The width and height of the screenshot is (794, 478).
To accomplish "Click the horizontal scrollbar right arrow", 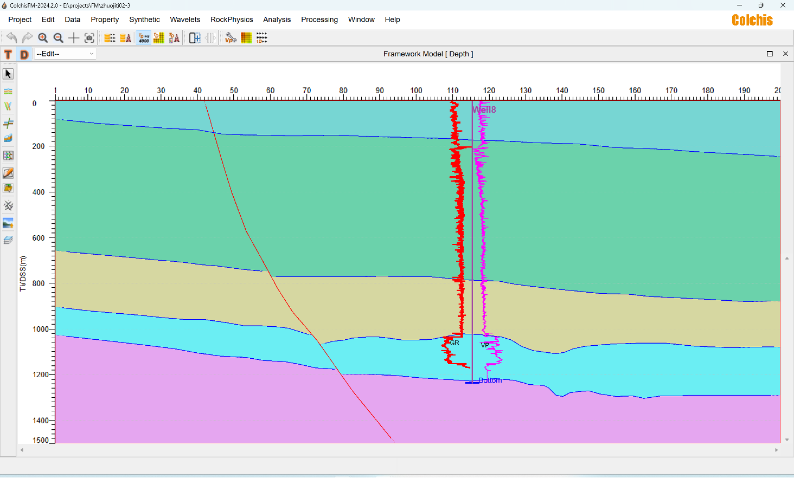I will (776, 450).
